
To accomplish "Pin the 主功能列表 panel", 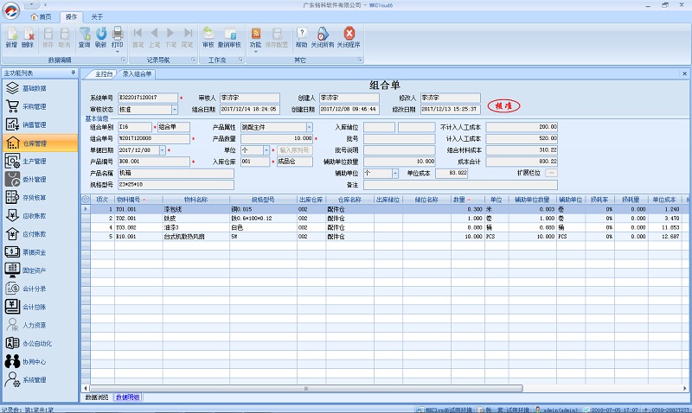I will [x=73, y=73].
